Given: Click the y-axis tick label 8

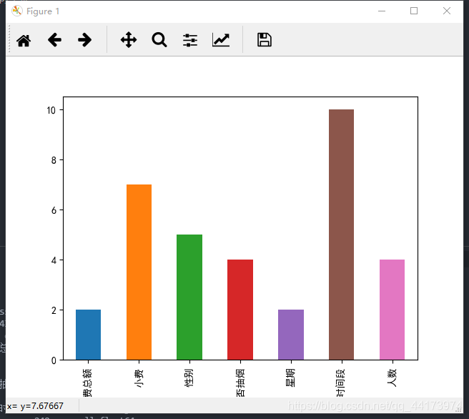Looking at the screenshot, I should [x=54, y=160].
